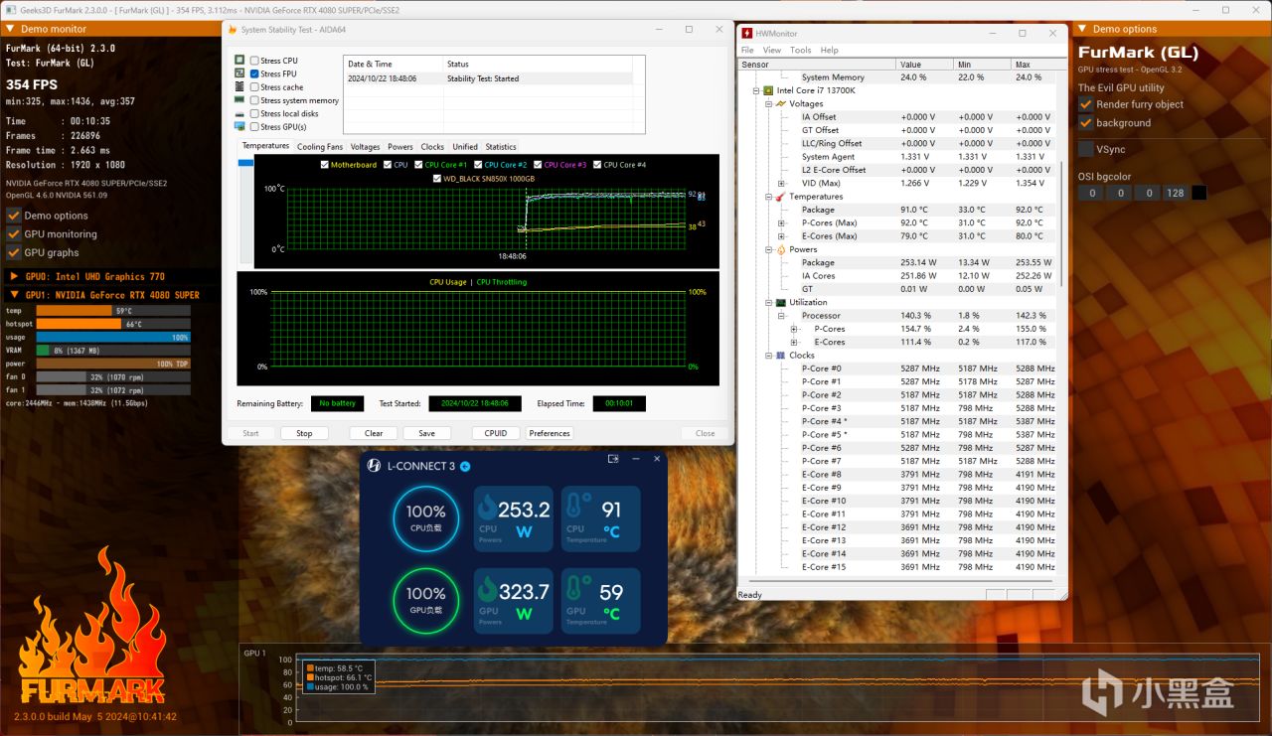Click the Clear button in AIDA64

point(374,433)
